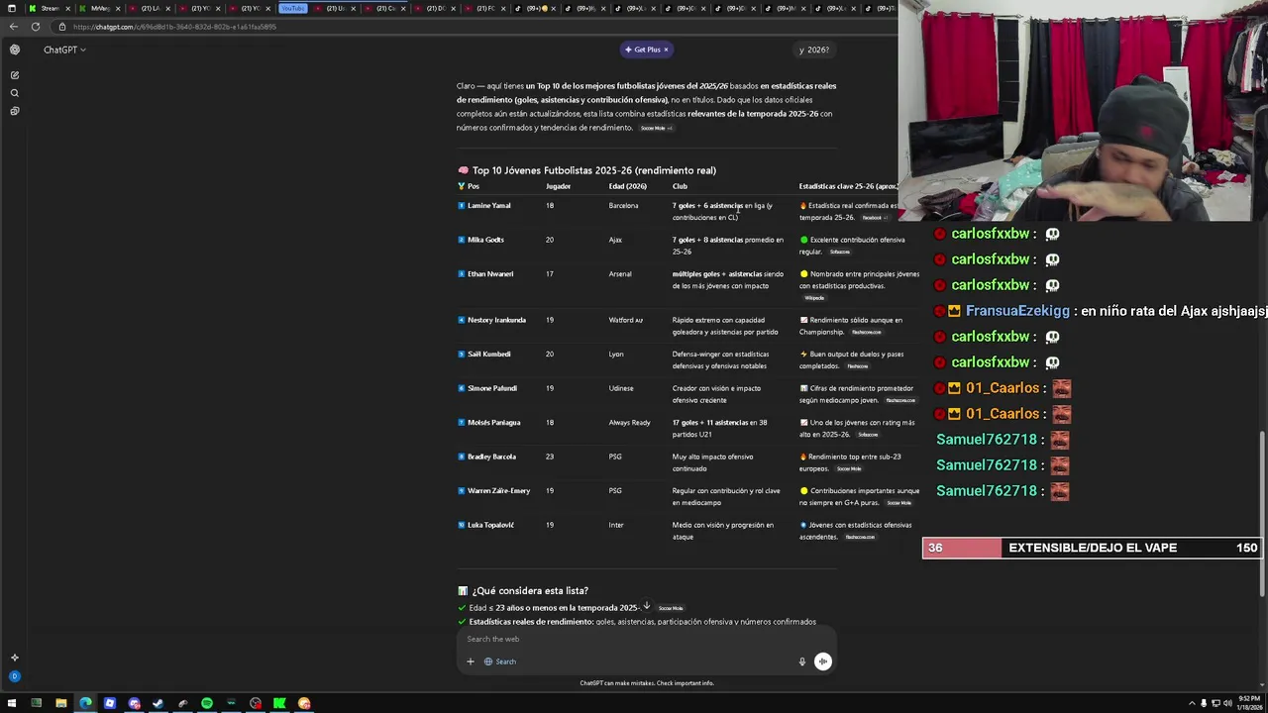Open Microsoft Edge from the taskbar

85,704
